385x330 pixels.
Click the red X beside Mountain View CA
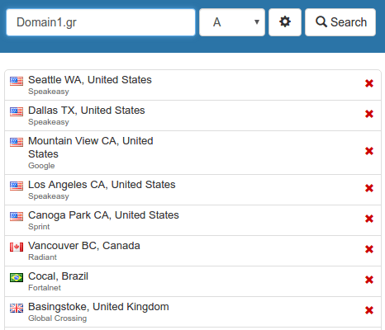point(369,151)
